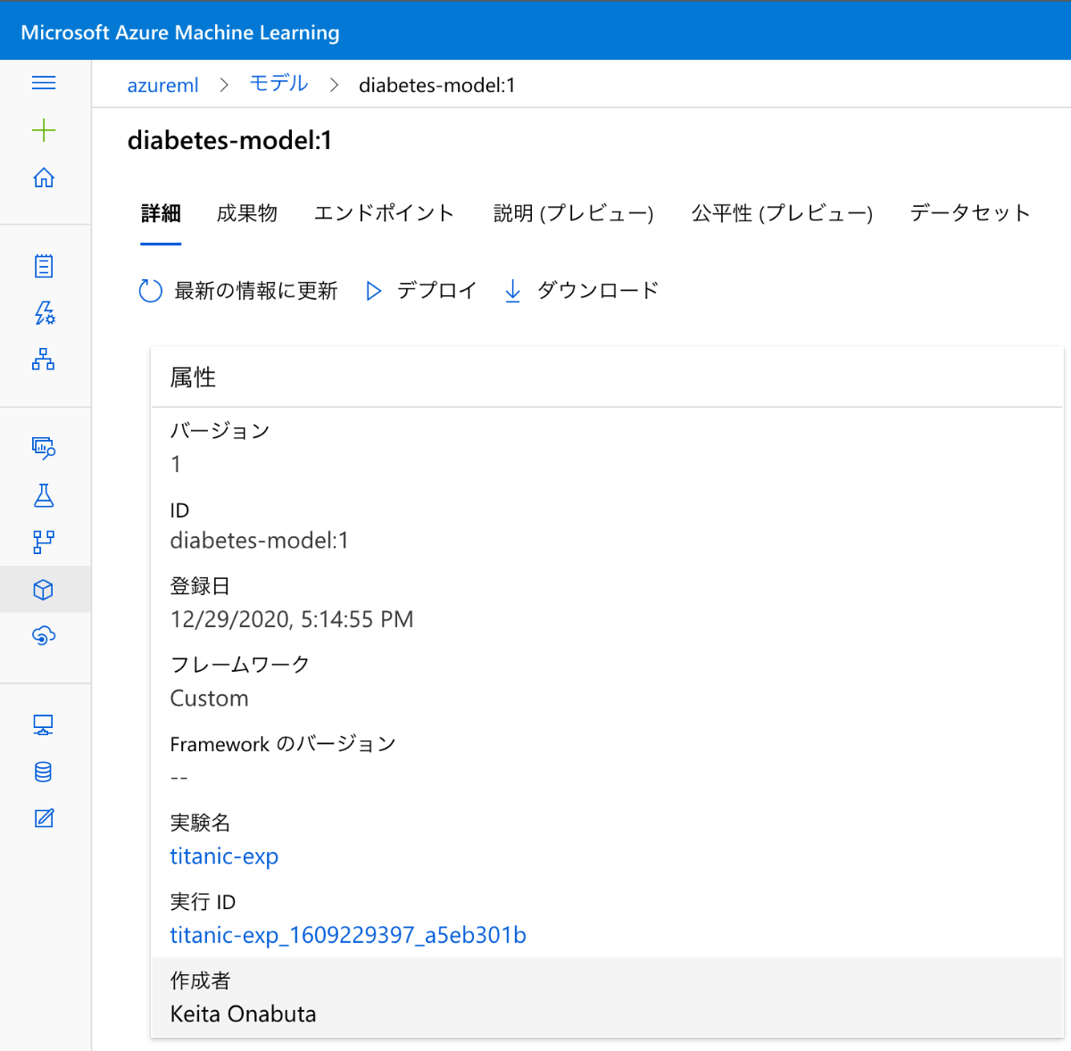The image size is (1071, 1051).
Task: Open Automated ML lightning icon
Action: click(x=44, y=312)
